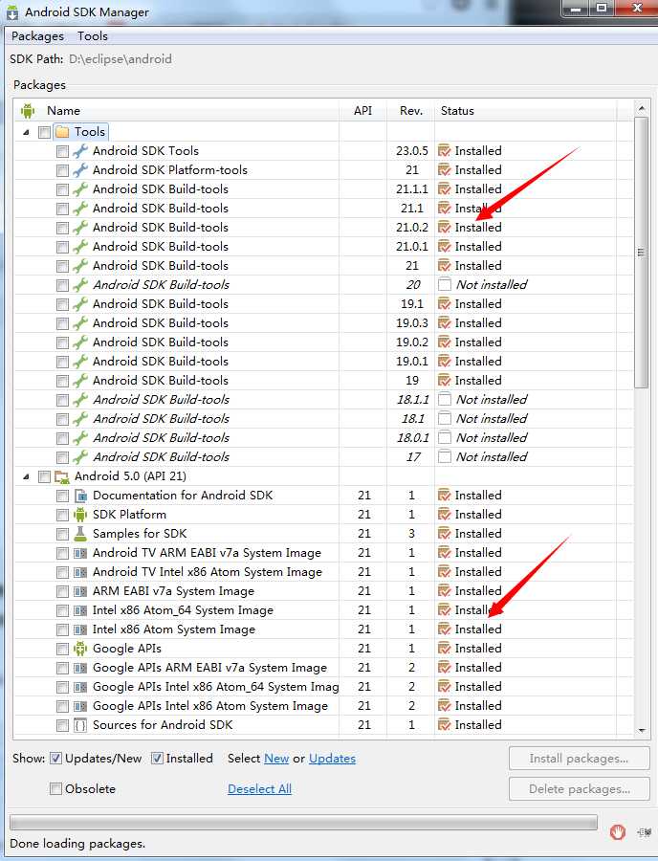Click the wrench icon beside Android SDK Tools

(80, 150)
